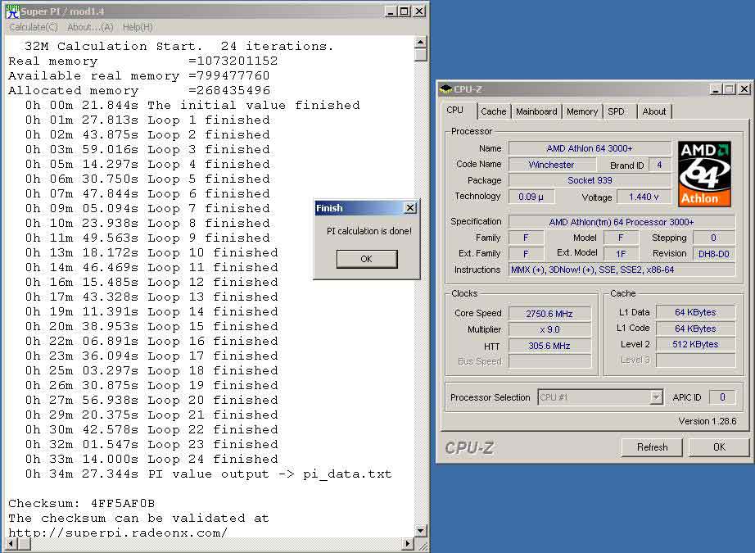Viewport: 755px width, 553px height.
Task: Open the Help(H) menu
Action: [x=138, y=28]
